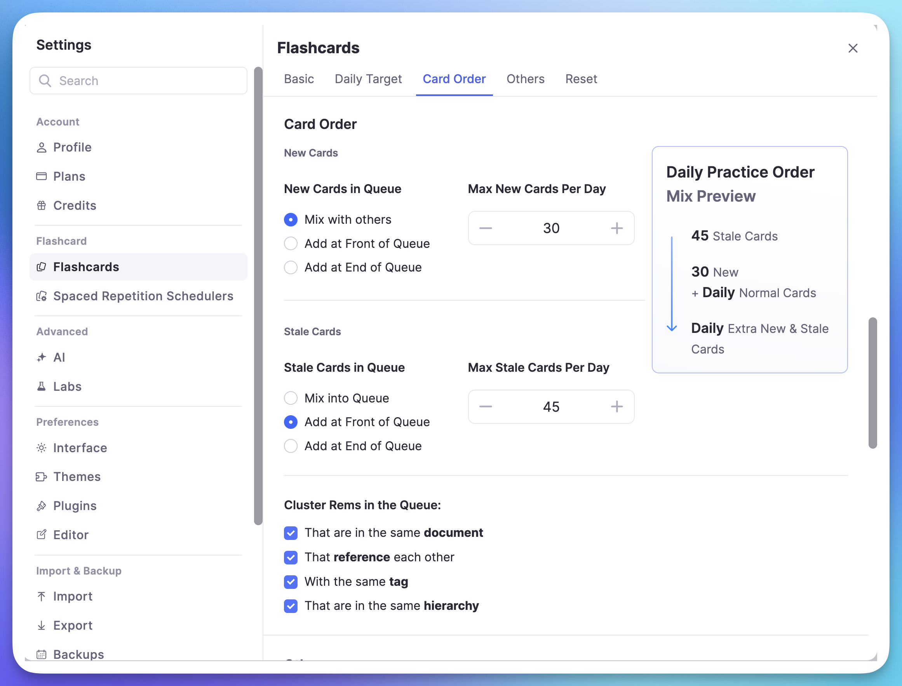
Task: Open the Others tab
Action: 526,79
